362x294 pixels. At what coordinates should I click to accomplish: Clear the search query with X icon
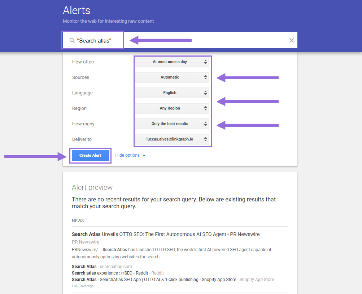291,40
